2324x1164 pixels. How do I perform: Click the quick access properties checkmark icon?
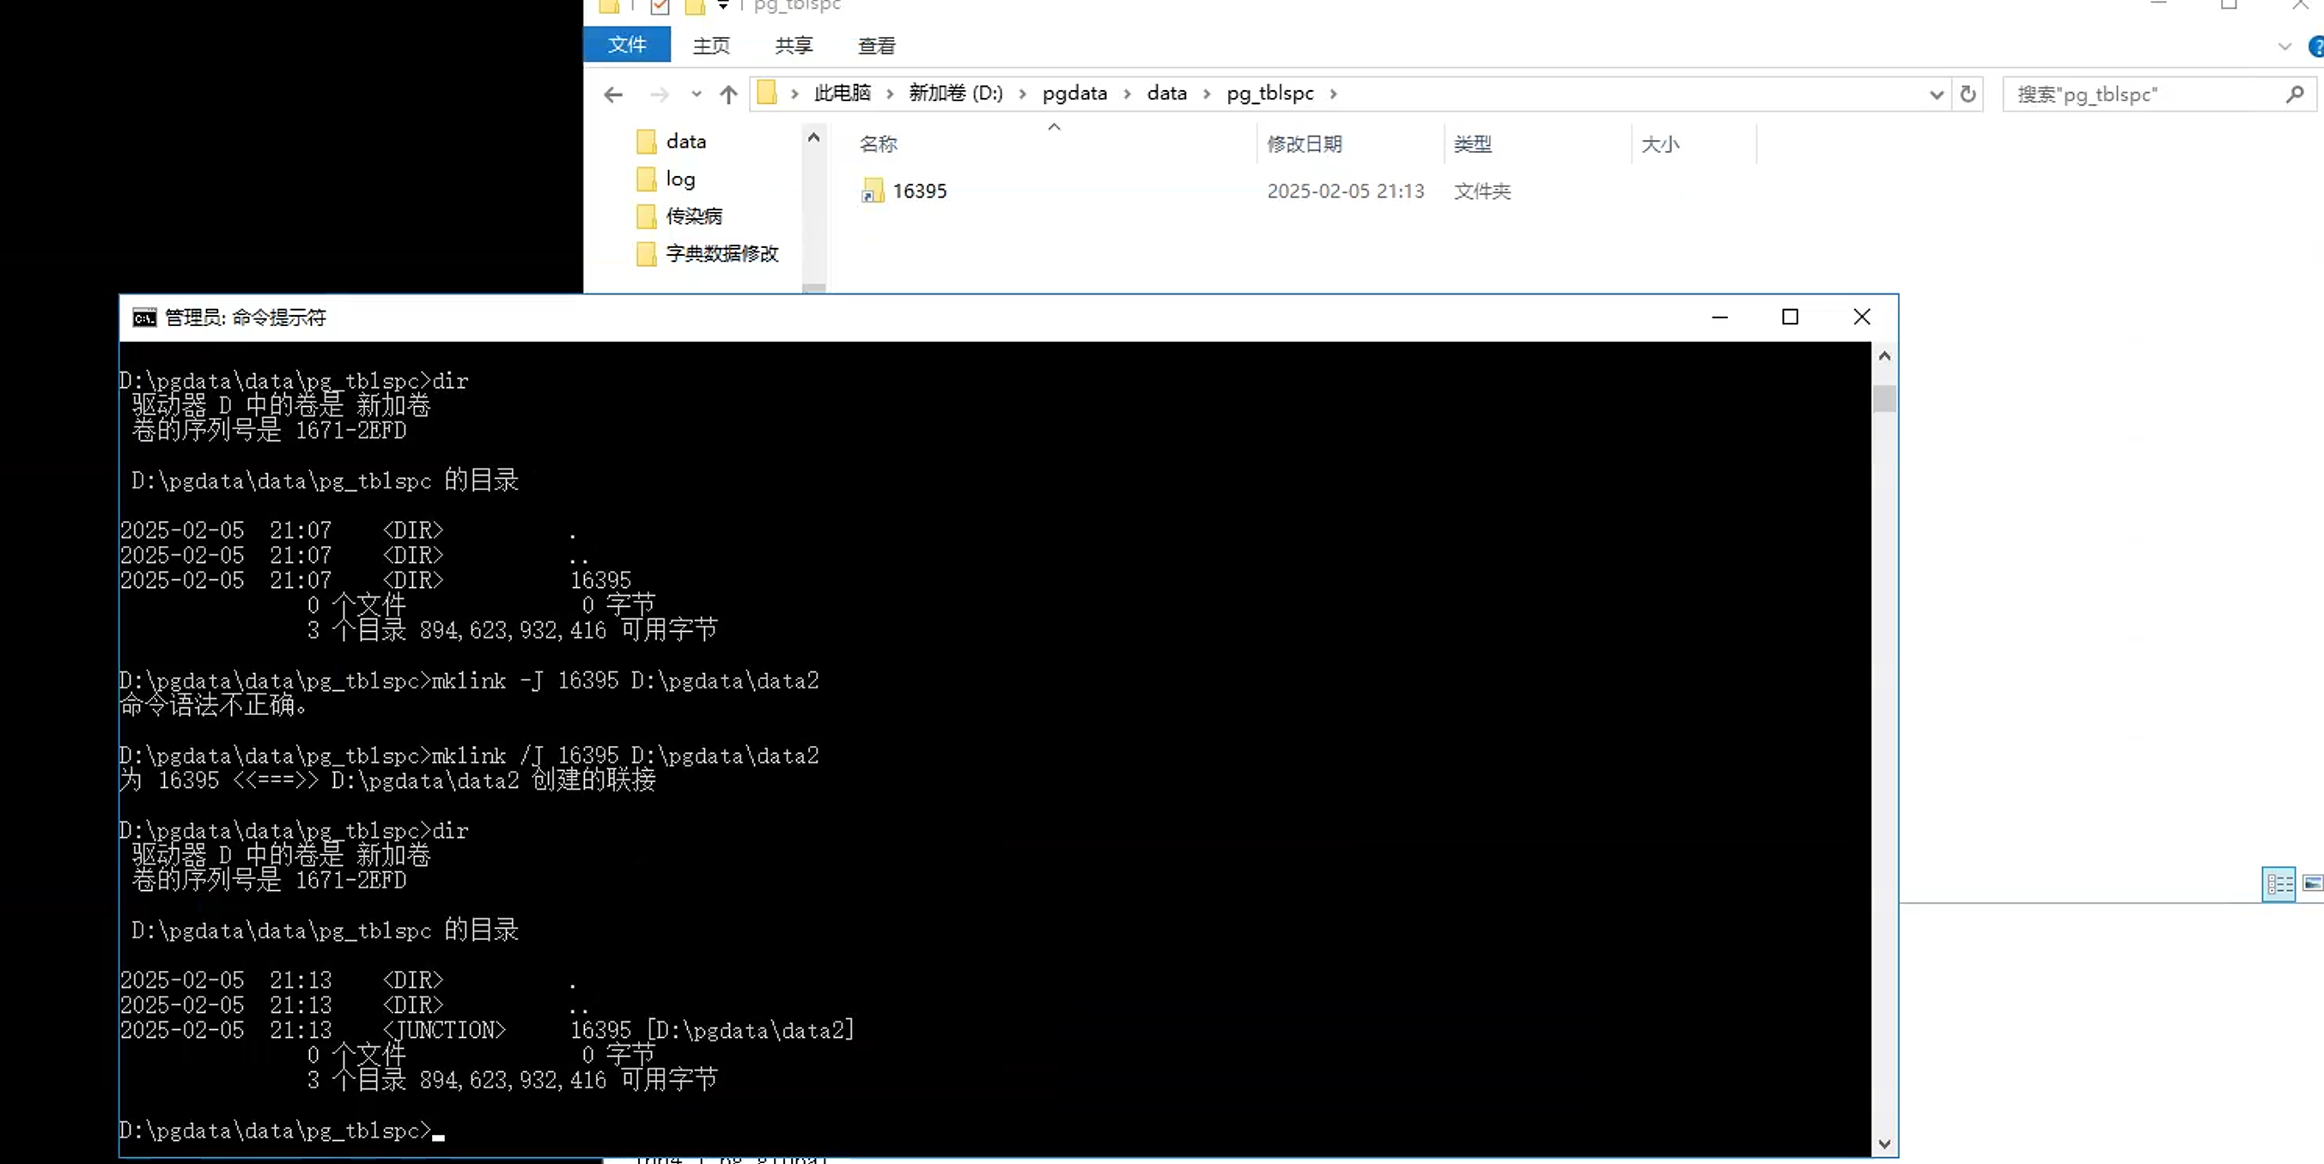coord(660,7)
